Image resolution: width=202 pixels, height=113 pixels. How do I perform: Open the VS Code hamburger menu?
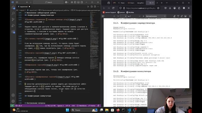tap(17, 2)
